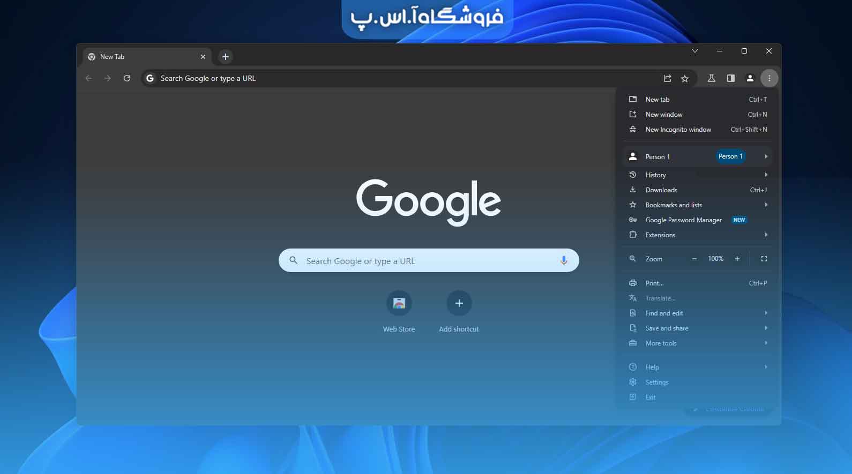
Task: Select New window from the menu
Action: 697,115
